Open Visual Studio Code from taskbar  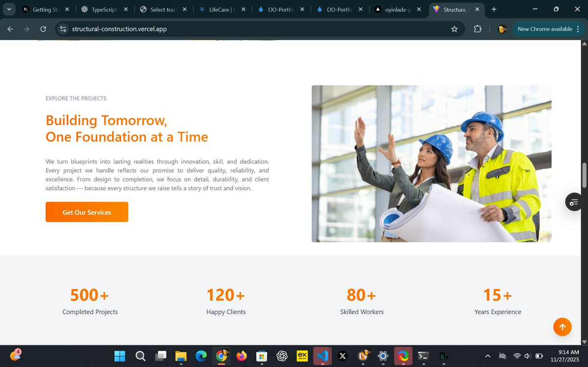pyautogui.click(x=322, y=356)
